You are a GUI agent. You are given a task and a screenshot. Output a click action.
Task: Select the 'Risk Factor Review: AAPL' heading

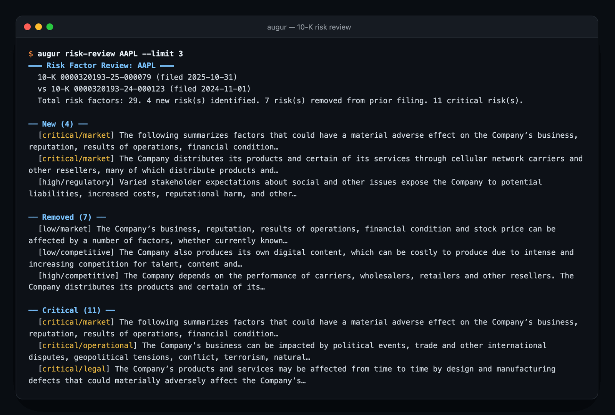(x=101, y=66)
